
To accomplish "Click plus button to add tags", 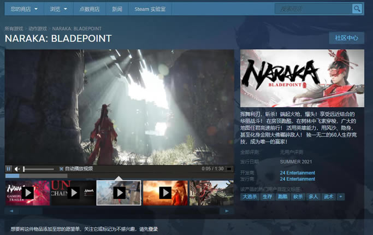I will (341, 197).
